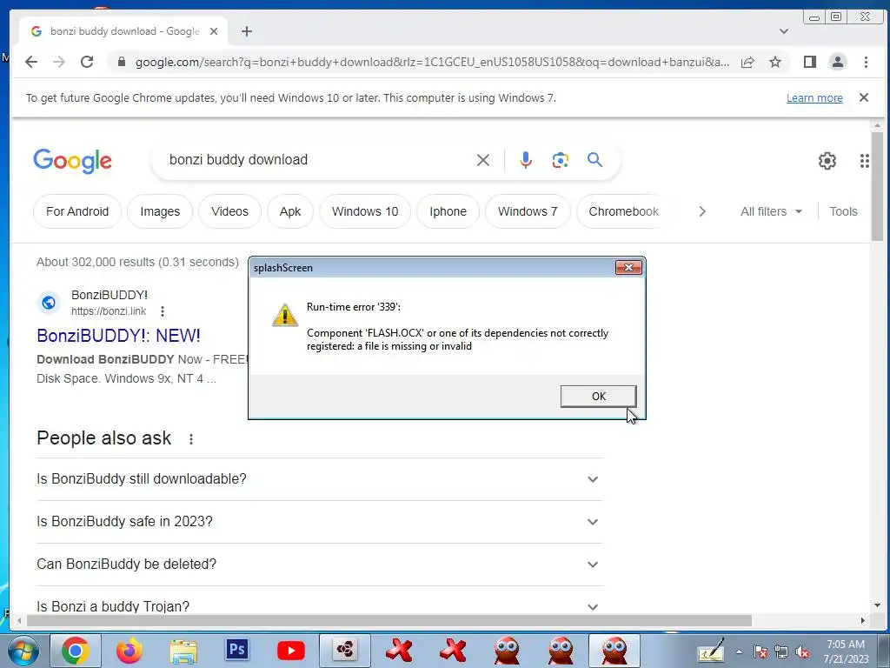
Task: Click the vertical page scrollbar thumb
Action: click(x=878, y=186)
